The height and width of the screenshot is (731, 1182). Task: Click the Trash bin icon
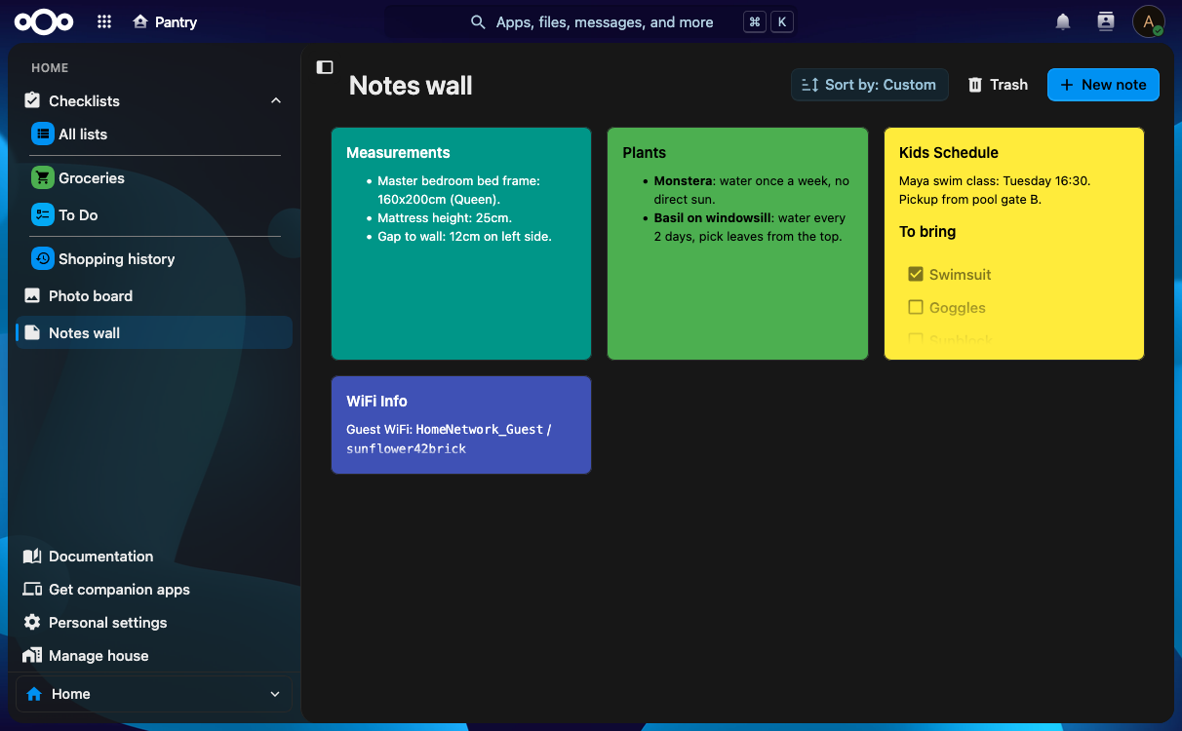click(x=975, y=85)
